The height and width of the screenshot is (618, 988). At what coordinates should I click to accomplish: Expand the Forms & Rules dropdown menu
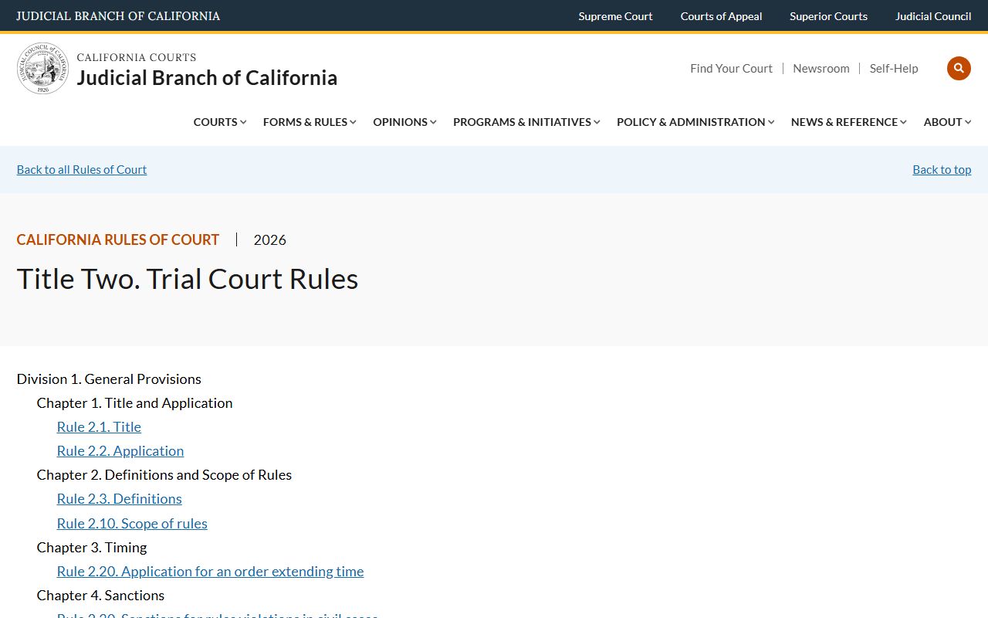tap(310, 122)
